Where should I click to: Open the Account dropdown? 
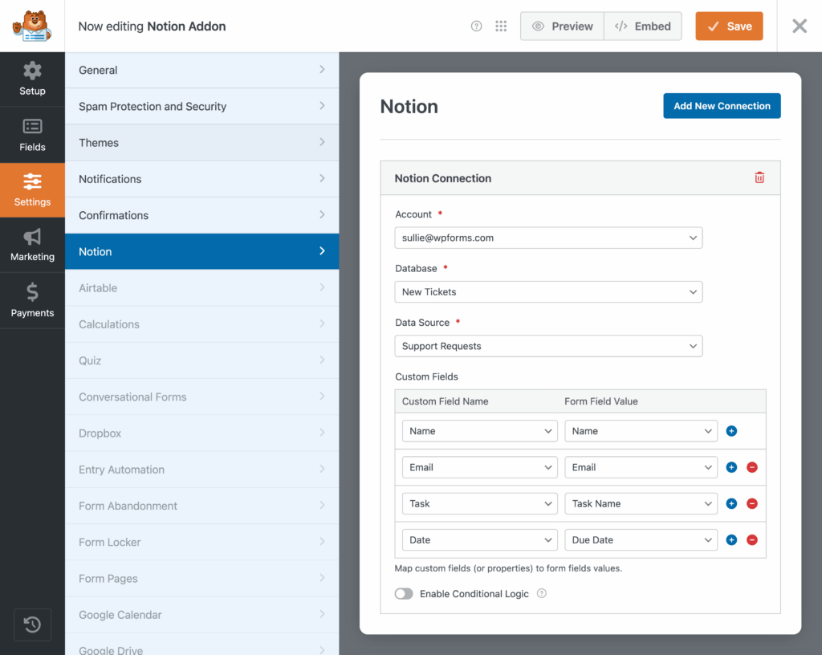pyautogui.click(x=548, y=238)
